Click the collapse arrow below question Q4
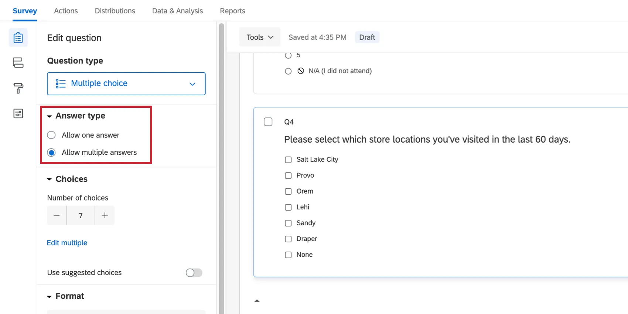This screenshot has width=628, height=314. (257, 301)
